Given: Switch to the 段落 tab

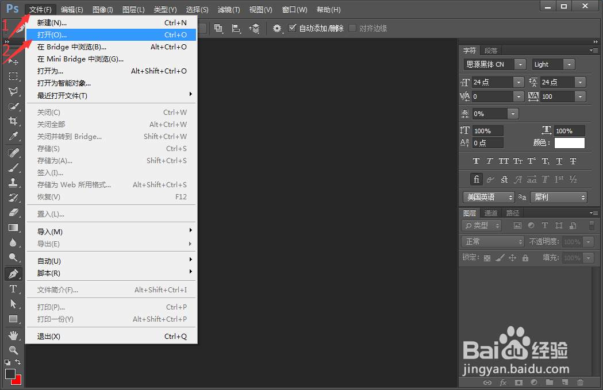Looking at the screenshot, I should click(x=491, y=51).
